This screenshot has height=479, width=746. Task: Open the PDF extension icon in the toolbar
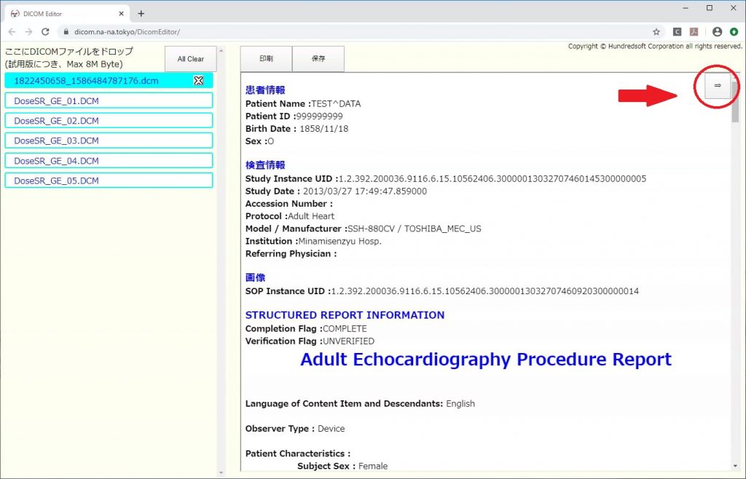[x=694, y=32]
